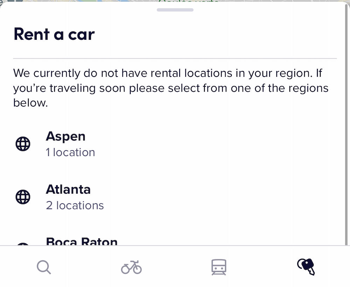Expand the Boca Raton region entry
Image resolution: width=350 pixels, height=287 pixels.
(82, 241)
